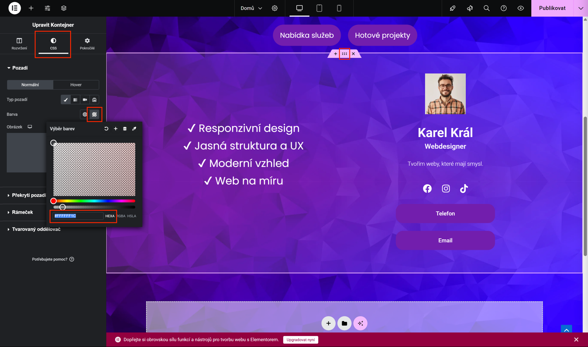The image size is (588, 347).
Task: Open the Structure layers icon
Action: pyautogui.click(x=64, y=8)
